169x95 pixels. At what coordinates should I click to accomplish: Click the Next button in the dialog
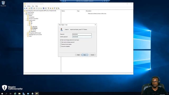pos(85,55)
